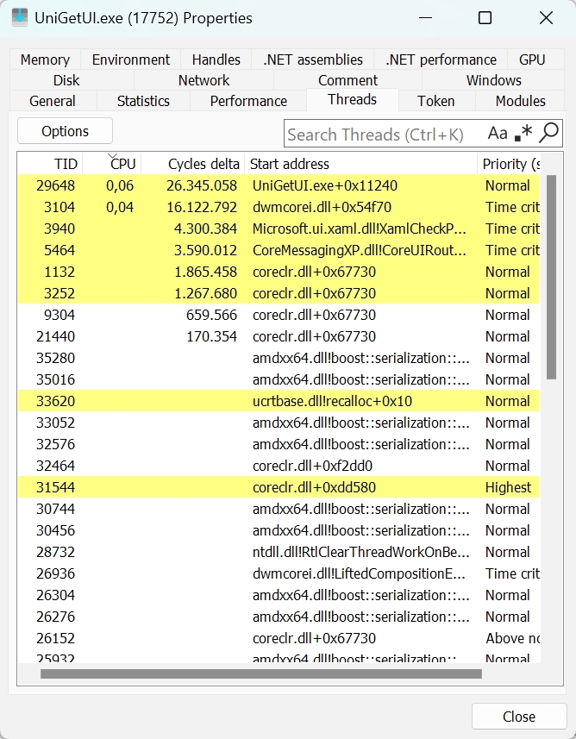
Task: Open the Comment tab
Action: click(x=347, y=80)
